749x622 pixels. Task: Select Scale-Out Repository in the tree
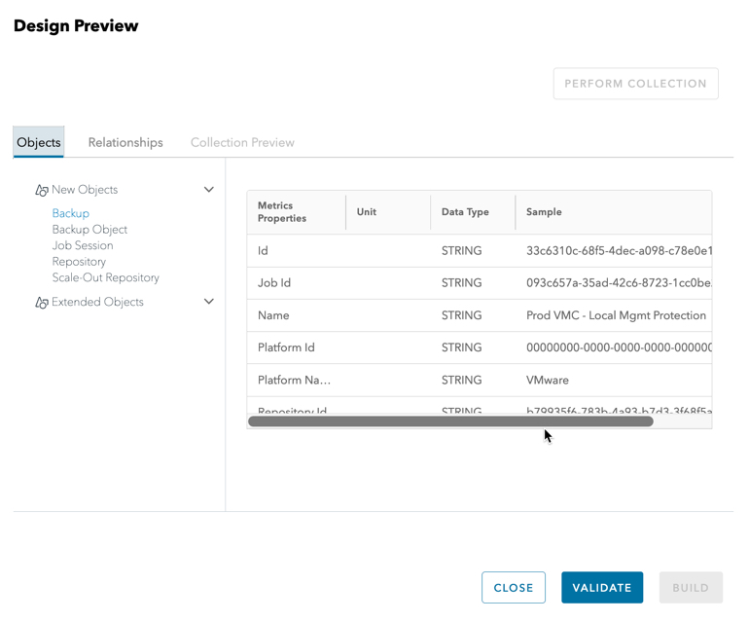[x=106, y=277]
